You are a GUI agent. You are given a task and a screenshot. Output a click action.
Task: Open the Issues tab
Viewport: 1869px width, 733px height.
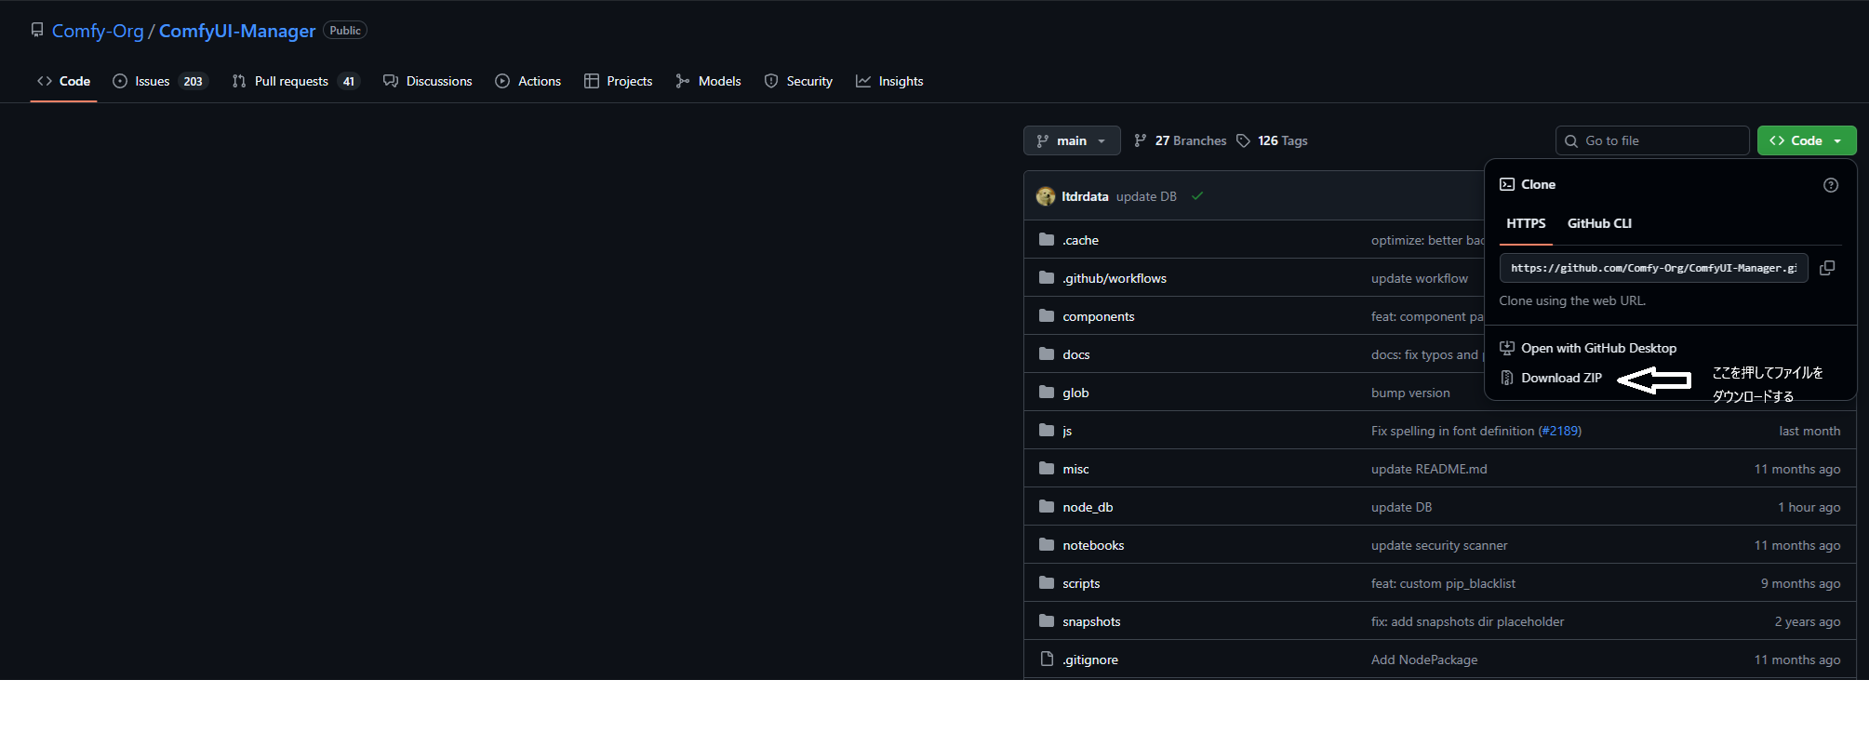click(160, 81)
